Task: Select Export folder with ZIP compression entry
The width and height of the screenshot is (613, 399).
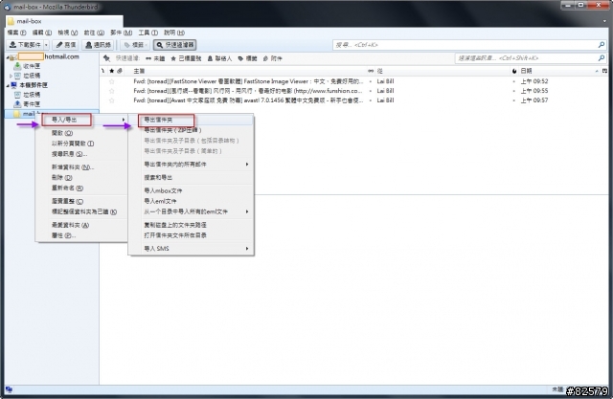Action: 192,130
